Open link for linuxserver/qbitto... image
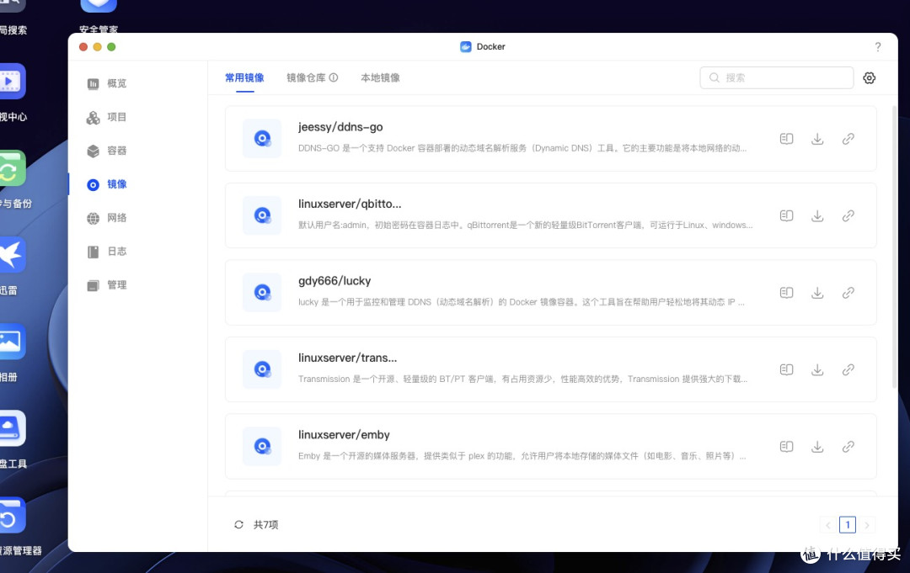910x573 pixels. (848, 215)
